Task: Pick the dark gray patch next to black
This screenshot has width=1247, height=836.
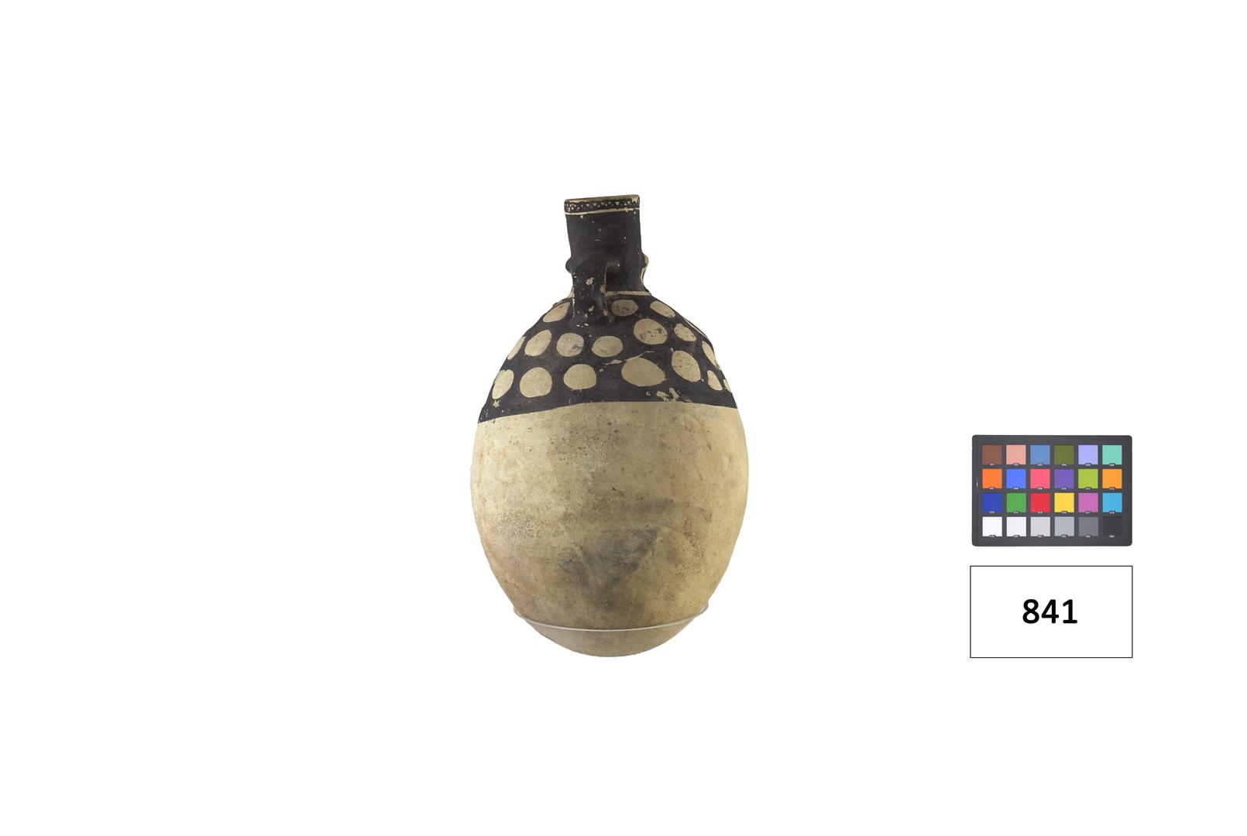Action: (1088, 526)
